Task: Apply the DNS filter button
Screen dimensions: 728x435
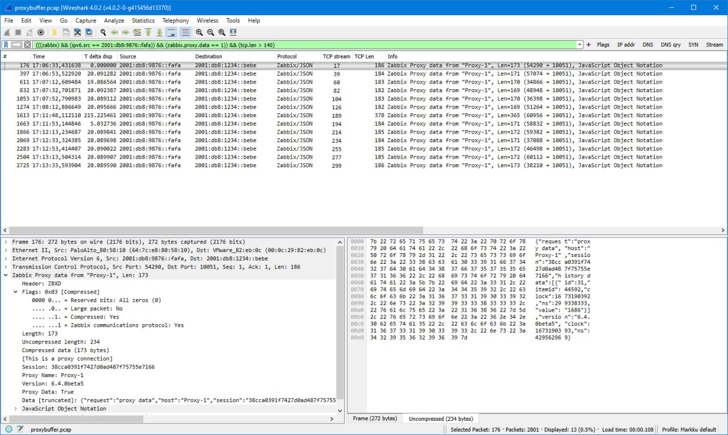Action: pyautogui.click(x=648, y=44)
